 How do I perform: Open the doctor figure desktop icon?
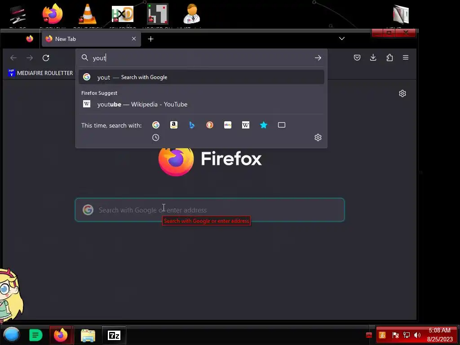[x=192, y=14]
